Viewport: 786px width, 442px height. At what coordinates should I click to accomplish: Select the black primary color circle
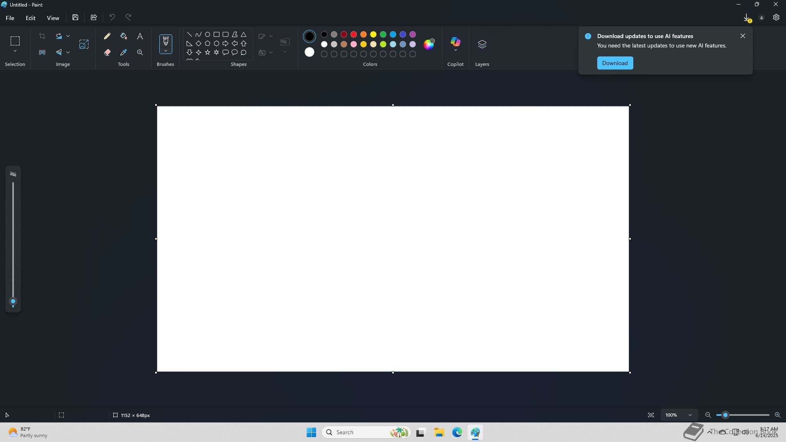pos(309,36)
